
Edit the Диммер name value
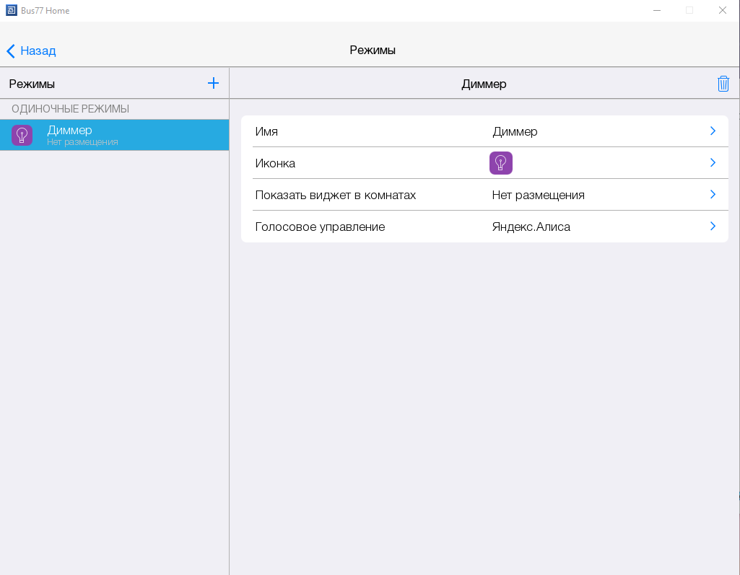pyautogui.click(x=515, y=131)
